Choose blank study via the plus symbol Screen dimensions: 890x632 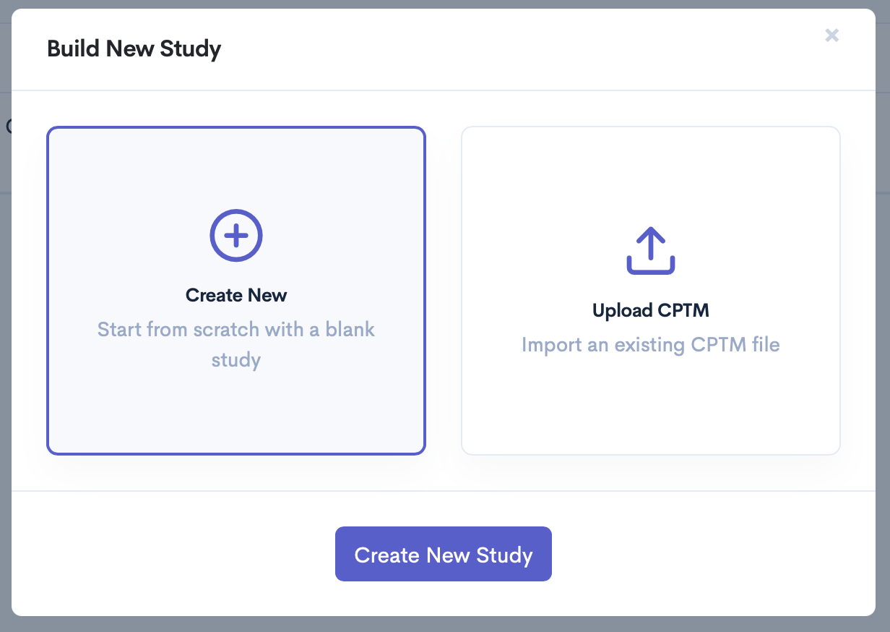(x=236, y=235)
